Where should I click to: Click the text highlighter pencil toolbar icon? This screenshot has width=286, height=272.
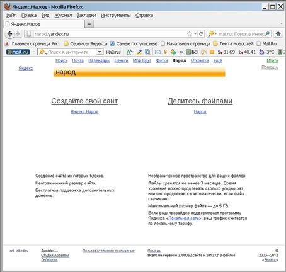click(139, 52)
